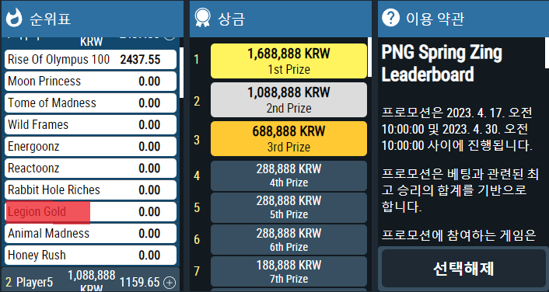Open the 상금 prizes tab

(x=281, y=18)
